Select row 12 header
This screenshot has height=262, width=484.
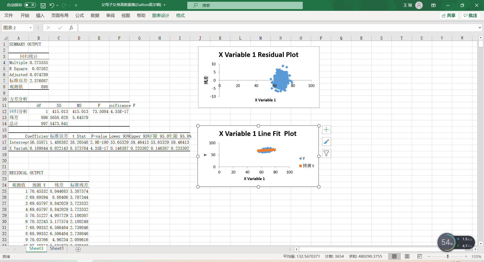4,111
